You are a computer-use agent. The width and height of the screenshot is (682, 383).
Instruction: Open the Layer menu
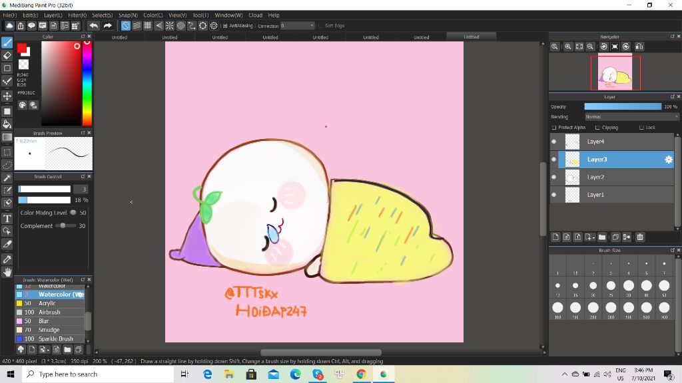53,15
